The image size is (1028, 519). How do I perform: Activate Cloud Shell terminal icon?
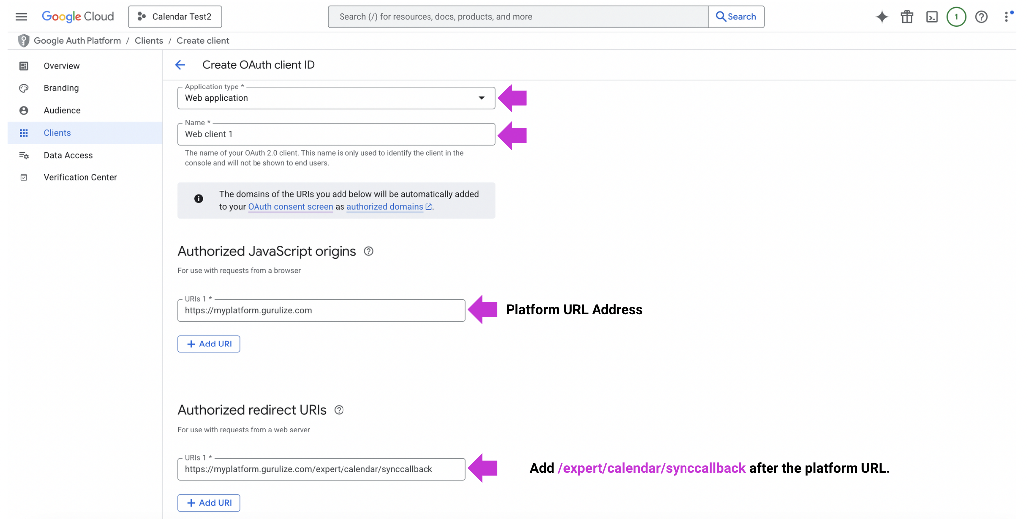932,17
